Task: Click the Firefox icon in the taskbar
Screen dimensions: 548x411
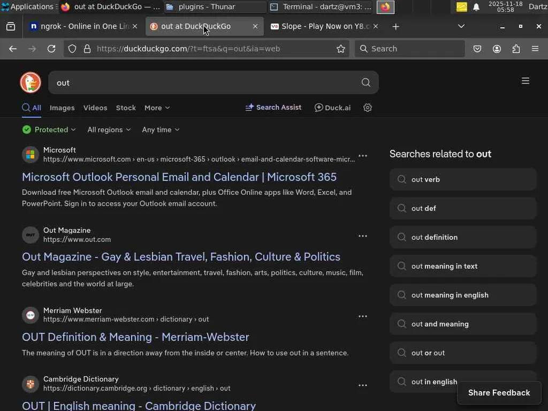Action: 385,7
